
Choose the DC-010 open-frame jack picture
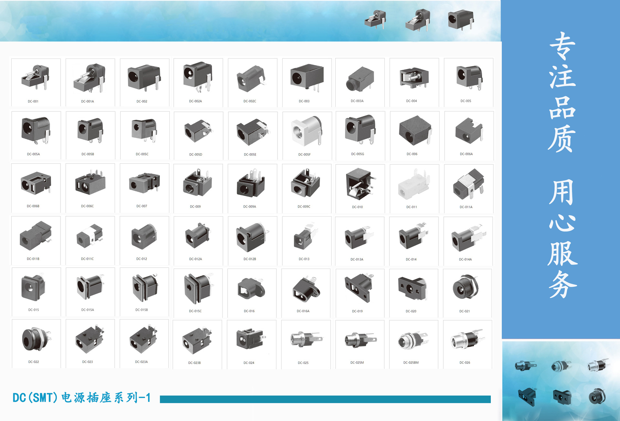coord(360,184)
